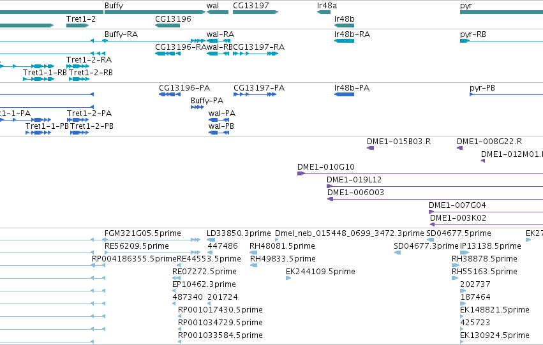The image size is (543, 345).
Task: Click the RH49833.5prime EST label
Action: click(283, 259)
